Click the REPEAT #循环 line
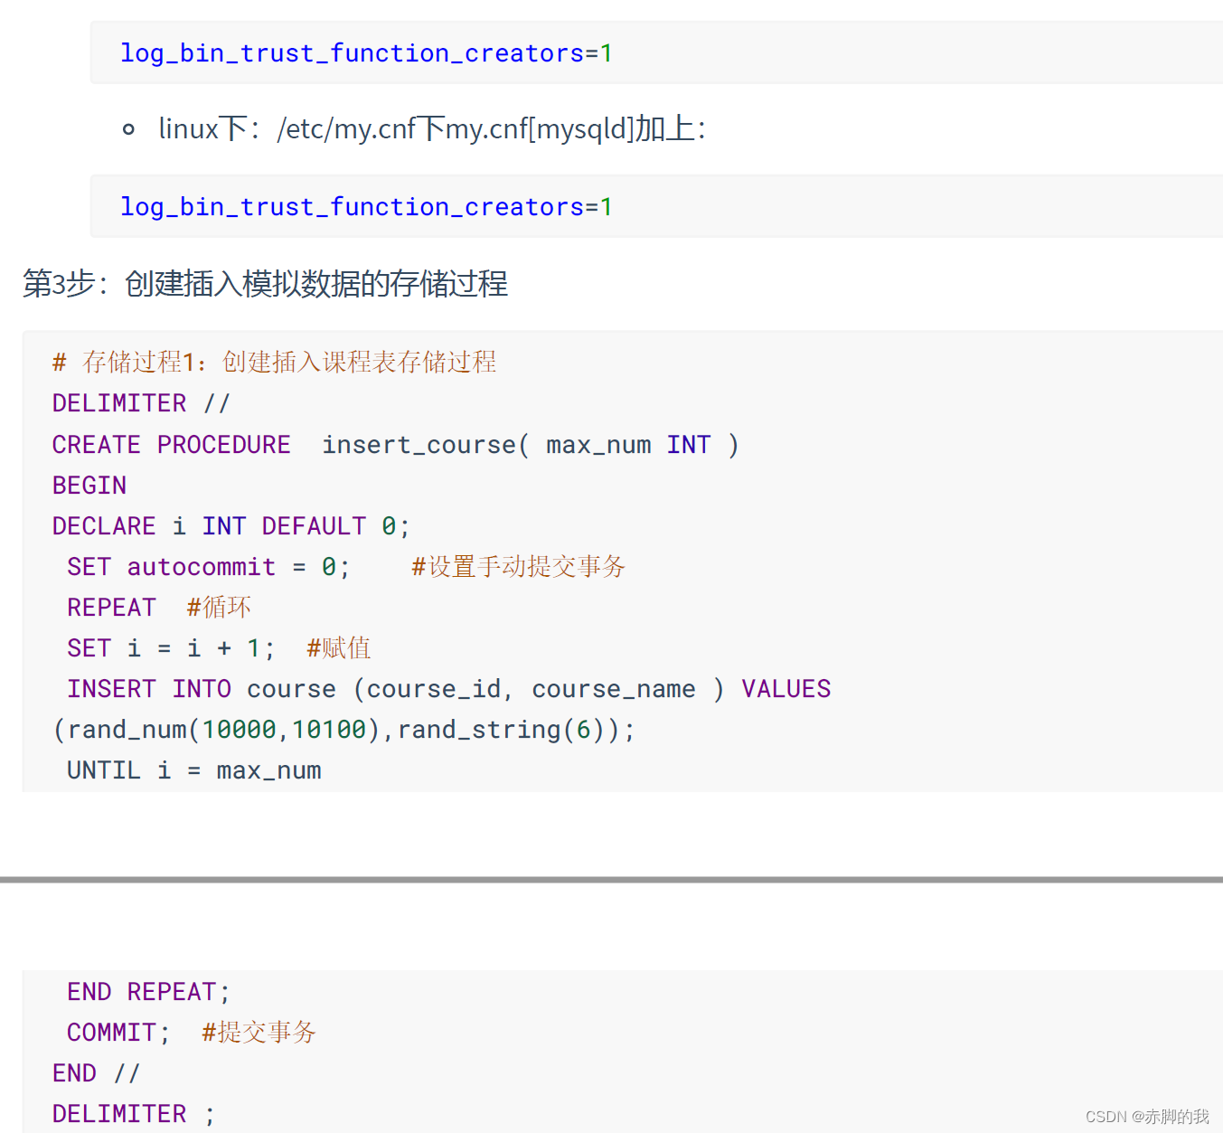 coord(159,608)
